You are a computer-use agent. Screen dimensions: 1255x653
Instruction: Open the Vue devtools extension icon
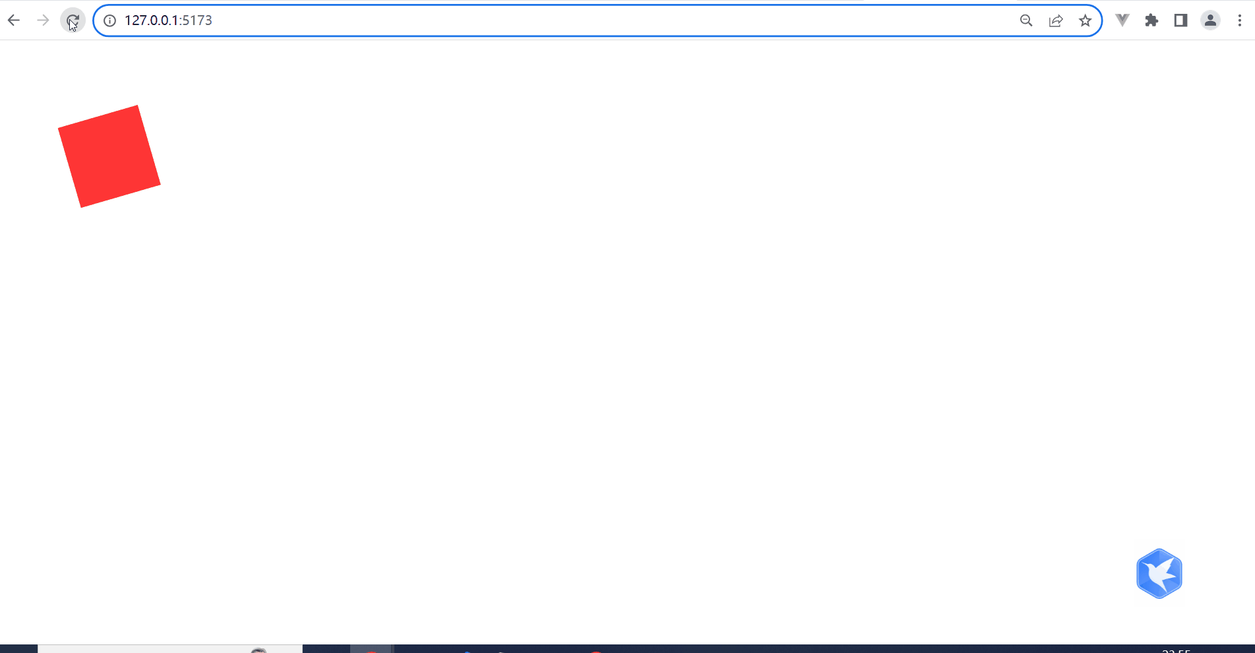[1122, 20]
